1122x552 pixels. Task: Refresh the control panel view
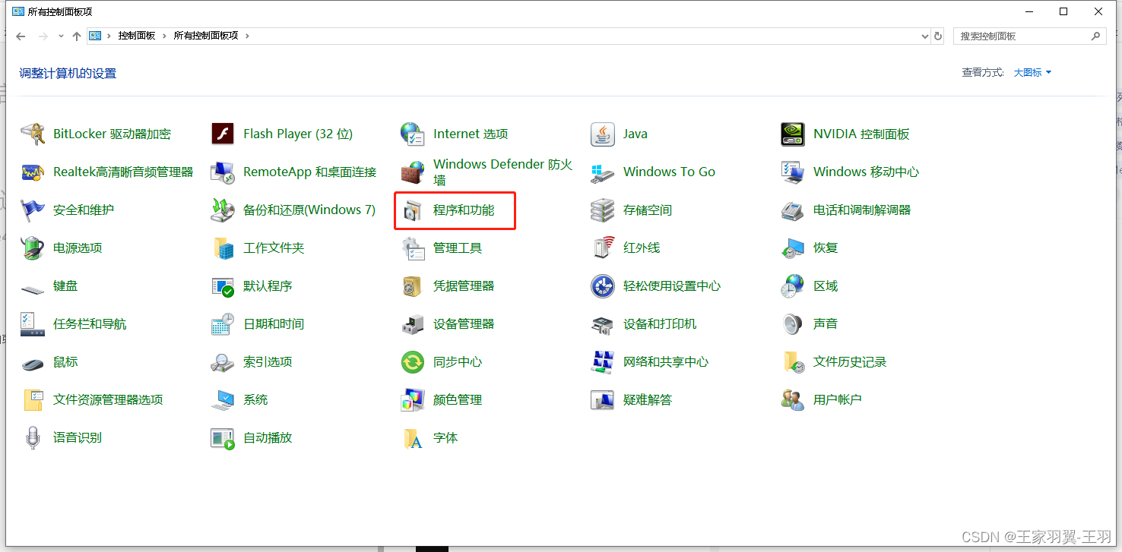[x=938, y=36]
